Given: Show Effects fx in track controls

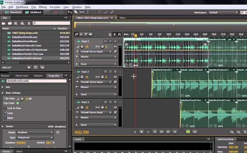Looking at the screenshot, I should pyautogui.click(x=81, y=34).
